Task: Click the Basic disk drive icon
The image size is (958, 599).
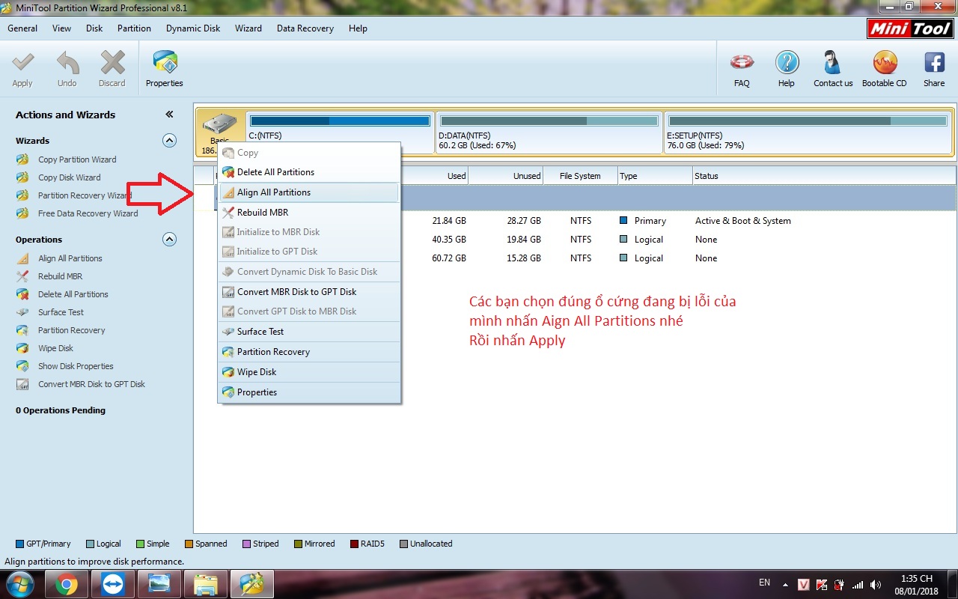Action: click(x=220, y=124)
